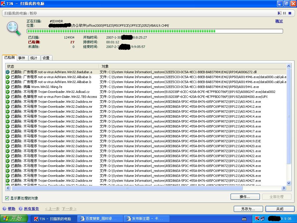Click the file path ending A0140411.exe

tap(180, 102)
